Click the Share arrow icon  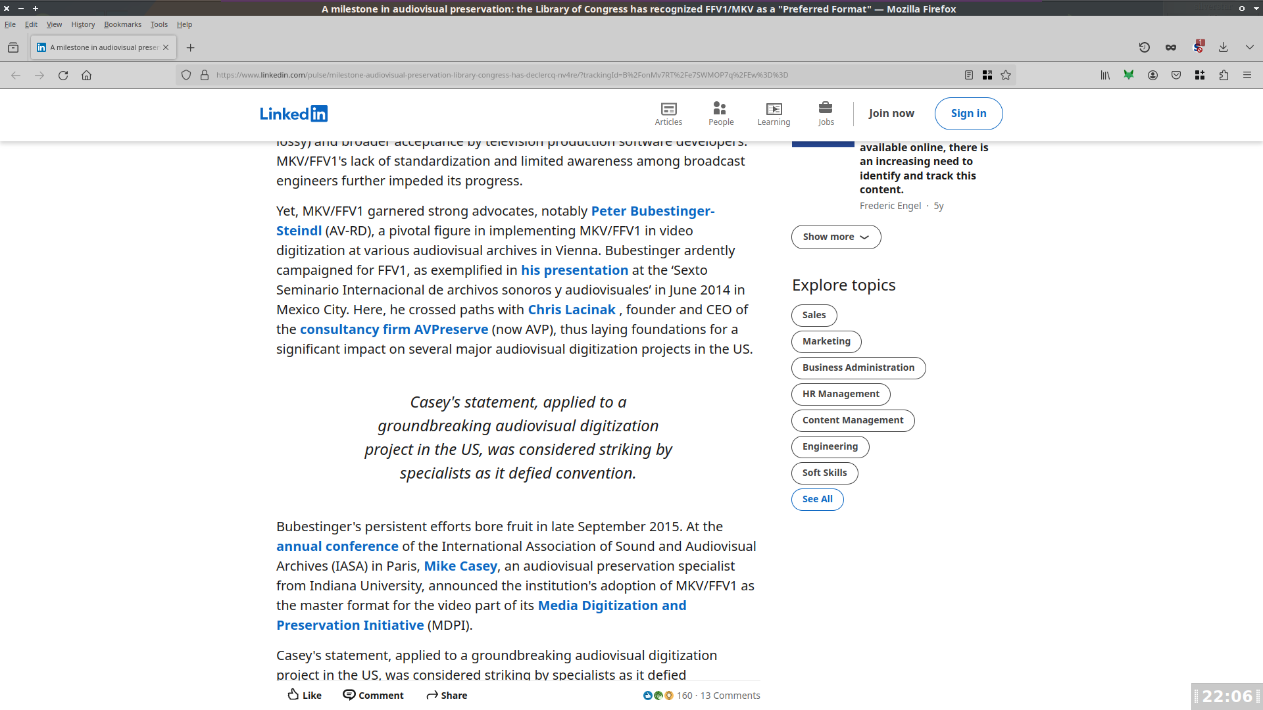tap(432, 695)
